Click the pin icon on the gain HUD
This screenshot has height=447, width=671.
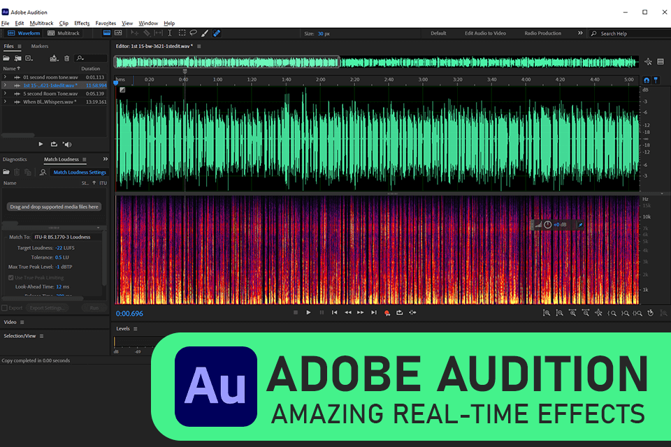580,225
